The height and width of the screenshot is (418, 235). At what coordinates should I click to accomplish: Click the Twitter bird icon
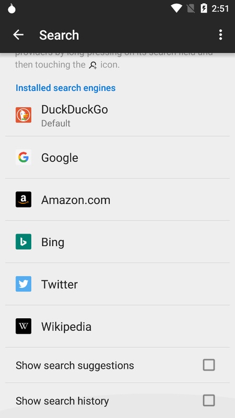click(23, 284)
